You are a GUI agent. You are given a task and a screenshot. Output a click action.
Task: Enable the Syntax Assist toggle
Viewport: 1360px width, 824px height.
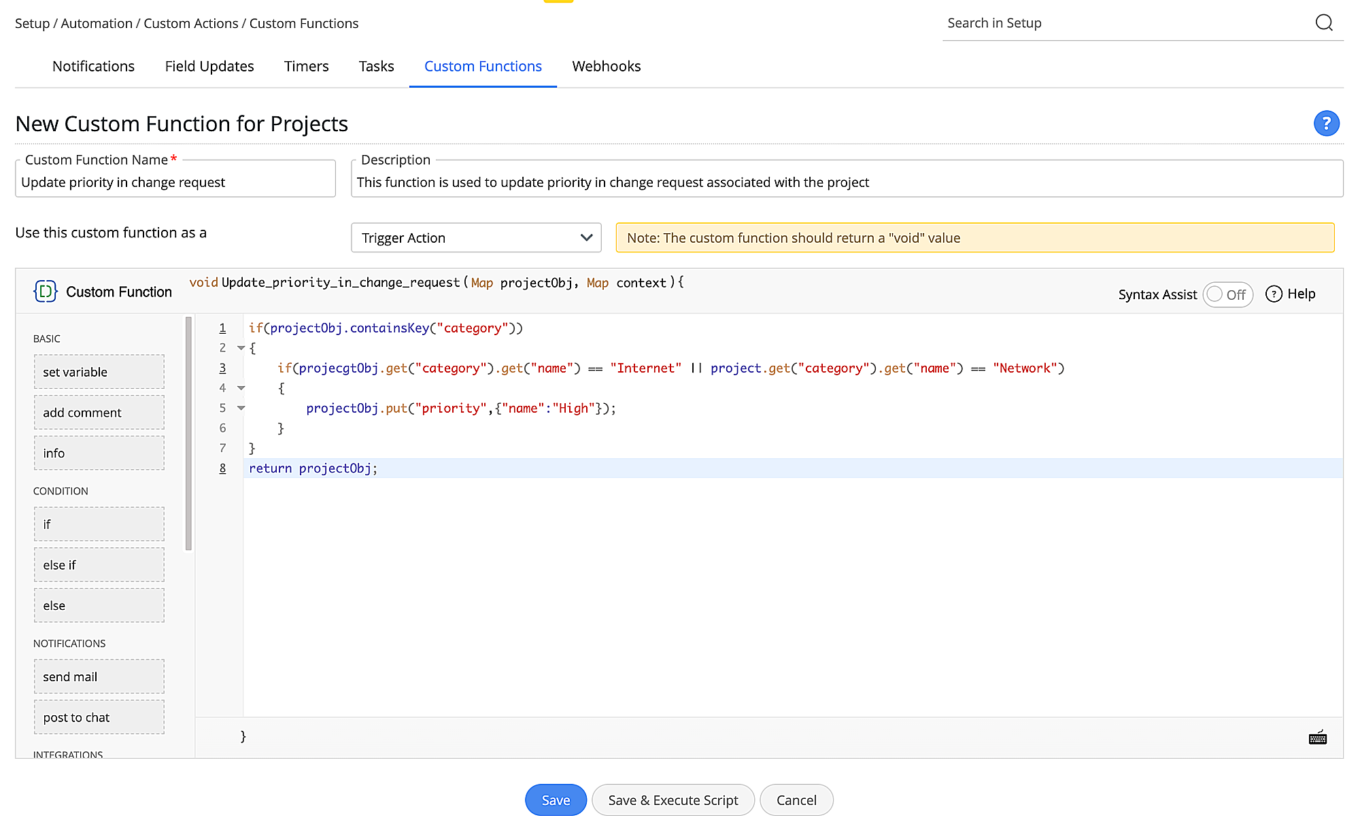pyautogui.click(x=1227, y=294)
